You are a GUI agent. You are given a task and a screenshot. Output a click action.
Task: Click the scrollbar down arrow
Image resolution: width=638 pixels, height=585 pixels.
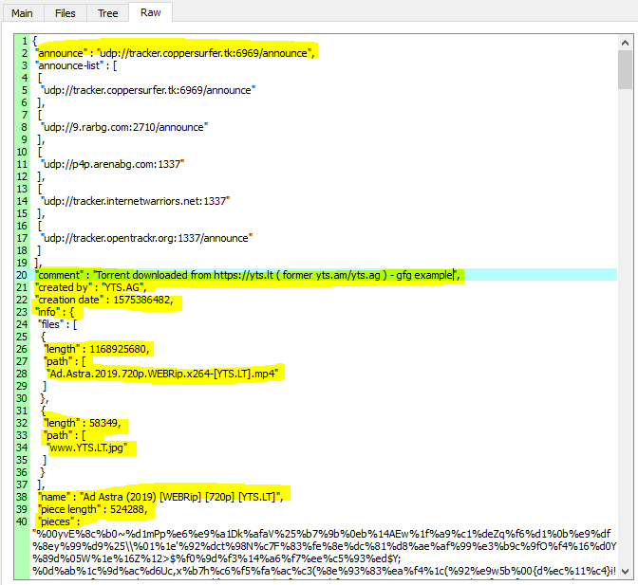[625, 571]
